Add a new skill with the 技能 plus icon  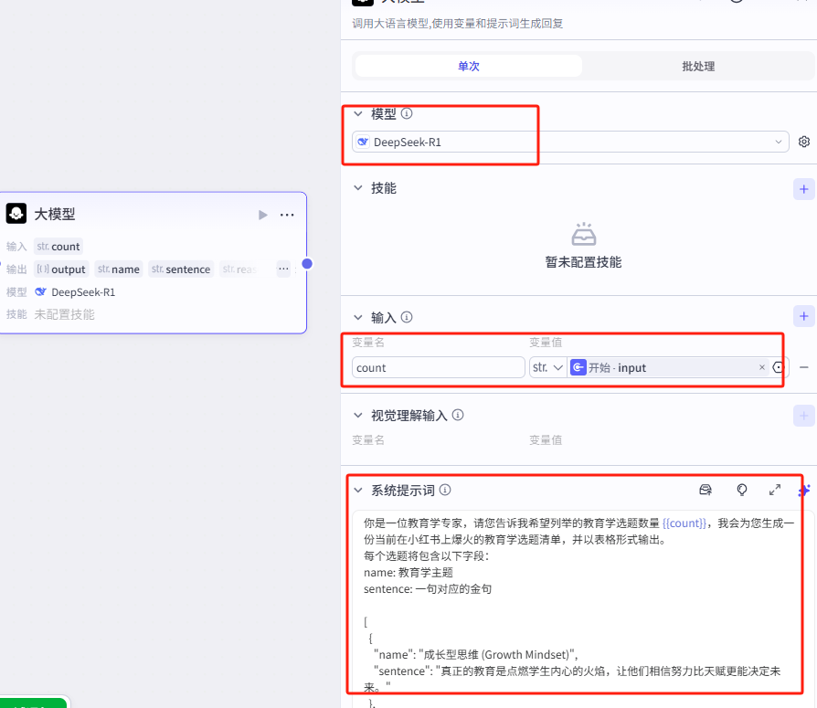(803, 188)
